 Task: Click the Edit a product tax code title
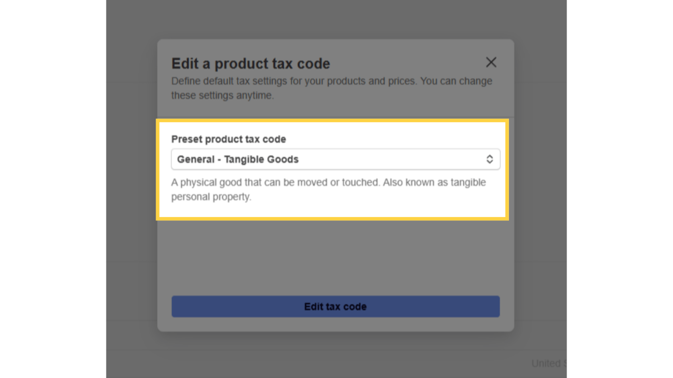pyautogui.click(x=250, y=63)
